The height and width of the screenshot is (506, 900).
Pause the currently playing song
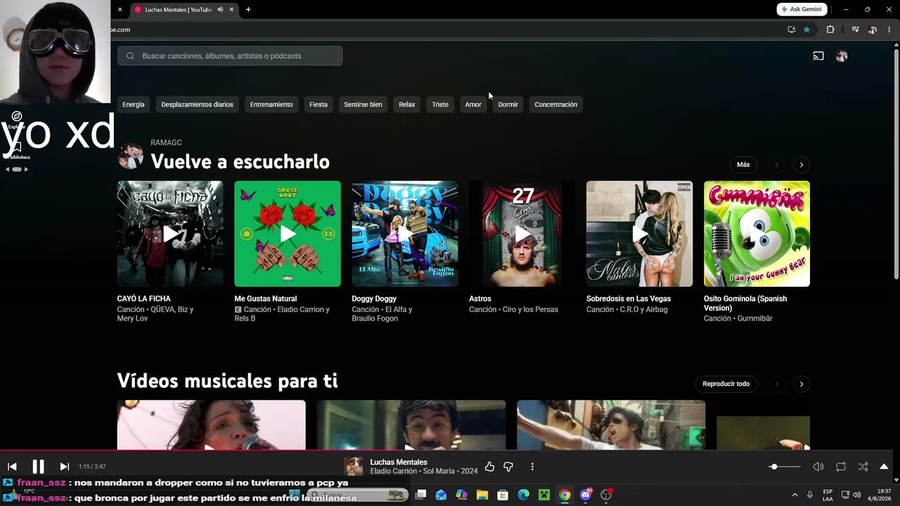(x=38, y=466)
